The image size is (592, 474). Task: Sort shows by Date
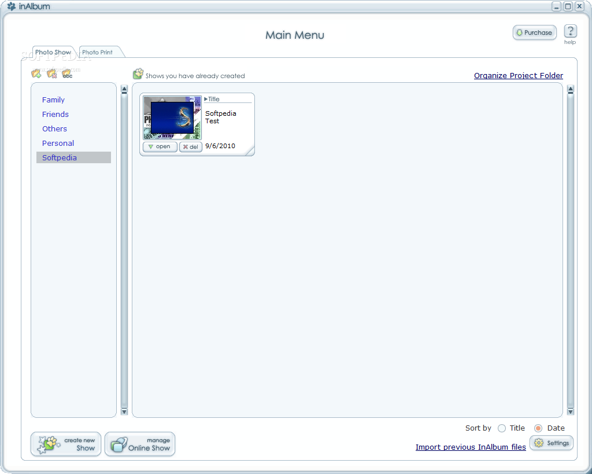pos(538,428)
